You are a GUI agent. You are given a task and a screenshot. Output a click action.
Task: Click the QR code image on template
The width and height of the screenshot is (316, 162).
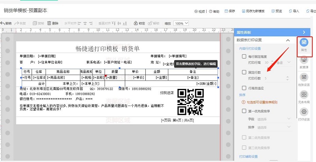click(x=190, y=102)
